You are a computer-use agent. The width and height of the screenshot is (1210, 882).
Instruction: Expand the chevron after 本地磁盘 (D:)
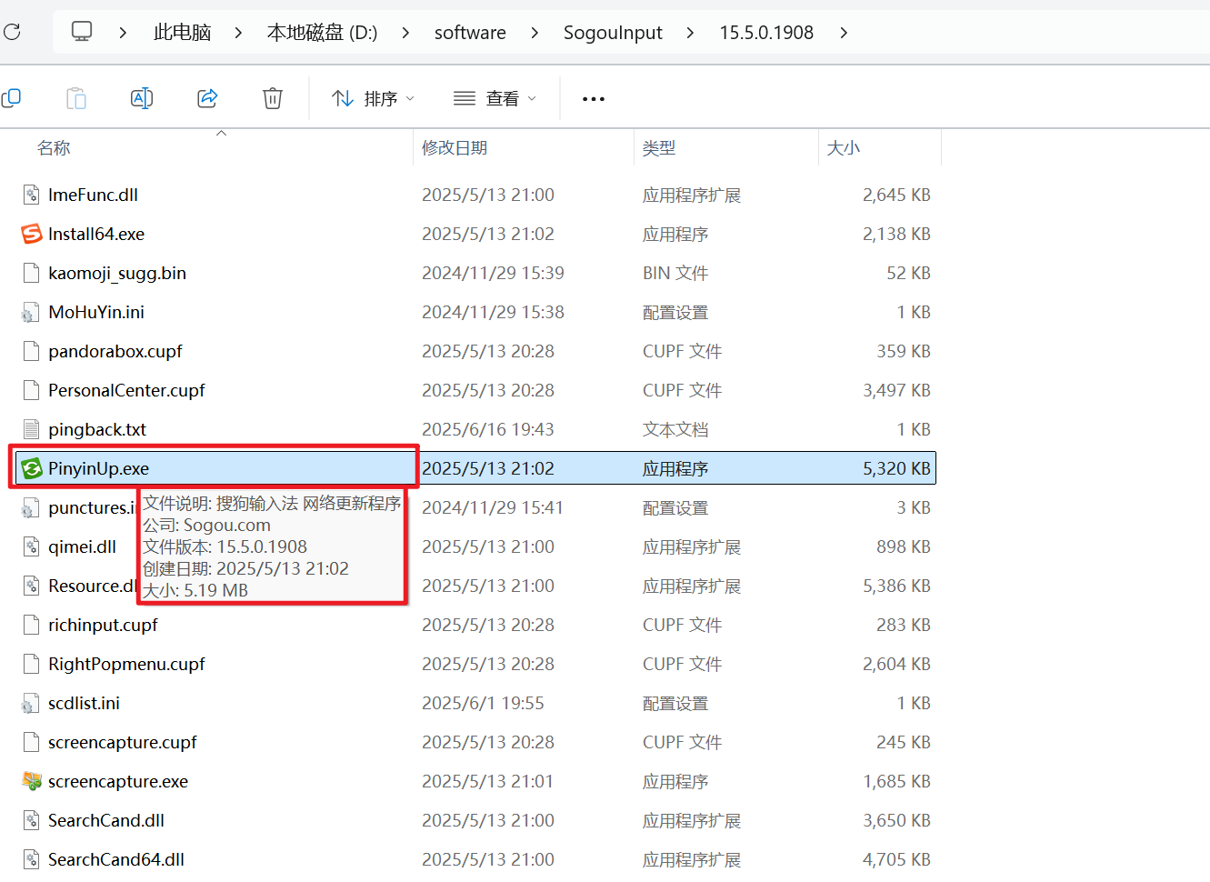click(x=405, y=33)
